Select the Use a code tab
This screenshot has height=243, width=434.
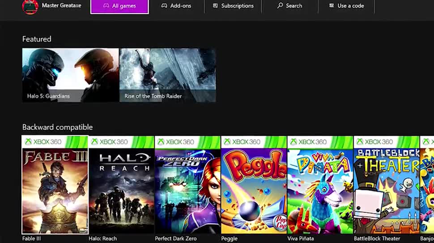[x=347, y=6]
